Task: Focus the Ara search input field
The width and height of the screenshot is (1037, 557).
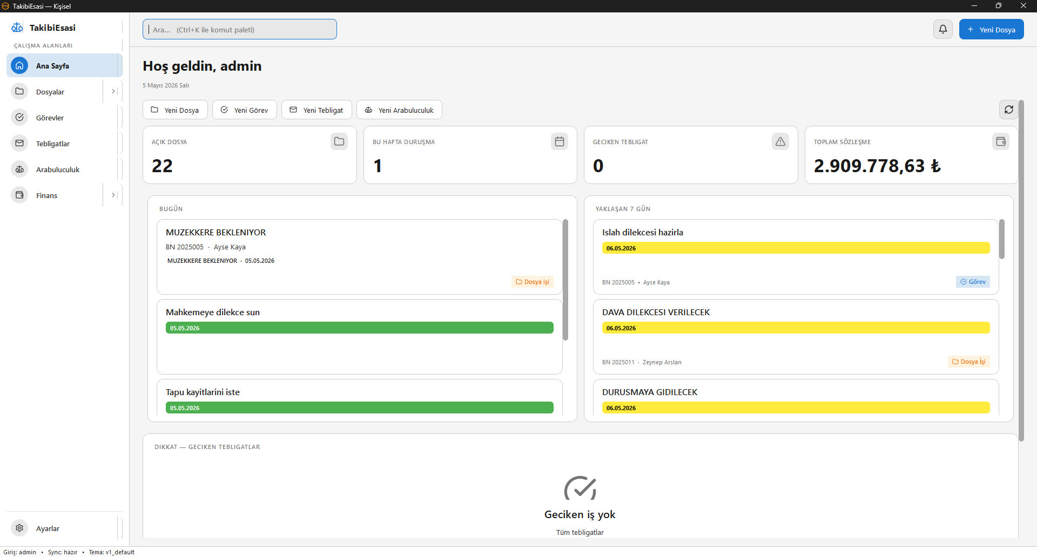Action: tap(240, 29)
